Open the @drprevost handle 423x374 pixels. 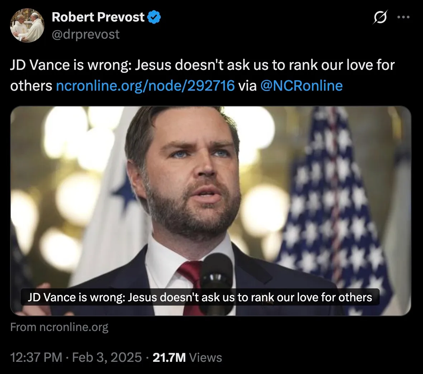point(86,34)
